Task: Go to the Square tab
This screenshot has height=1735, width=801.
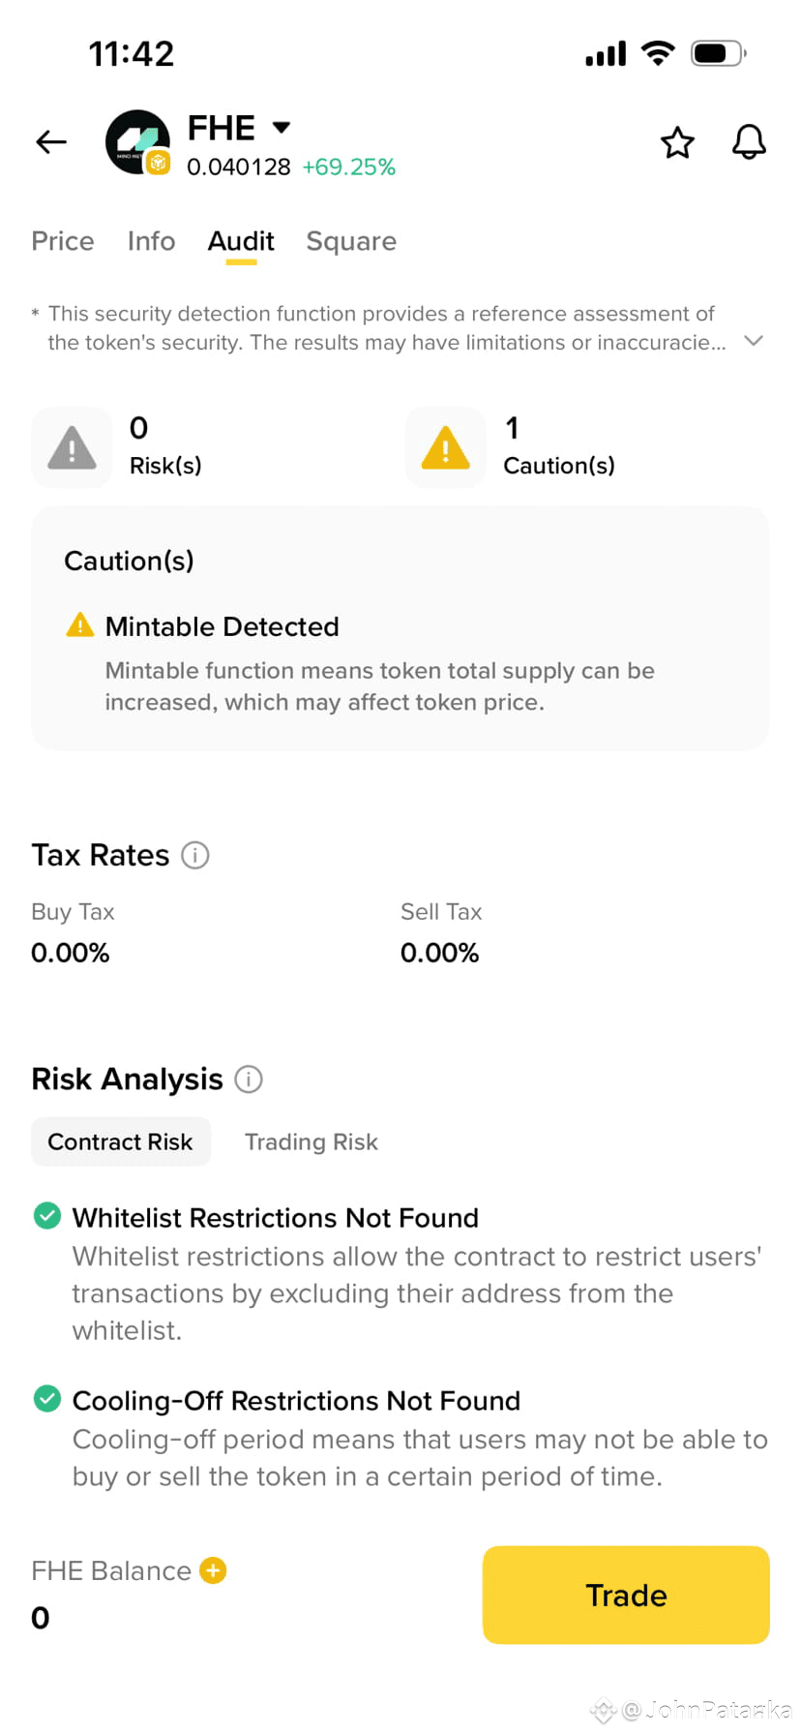Action: [x=351, y=241]
